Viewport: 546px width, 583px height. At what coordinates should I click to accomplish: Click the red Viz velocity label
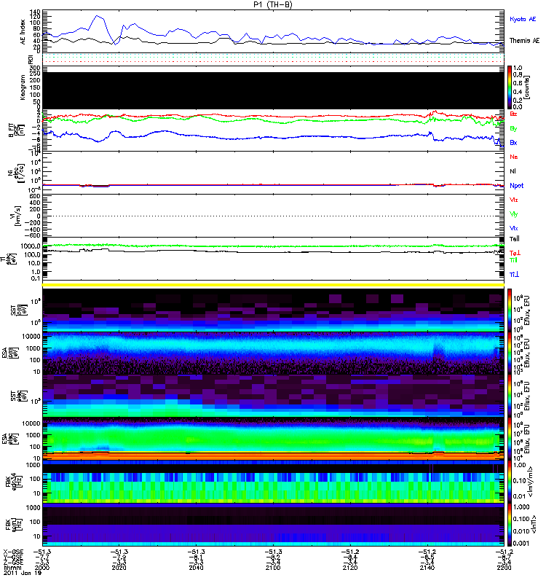[x=514, y=200]
